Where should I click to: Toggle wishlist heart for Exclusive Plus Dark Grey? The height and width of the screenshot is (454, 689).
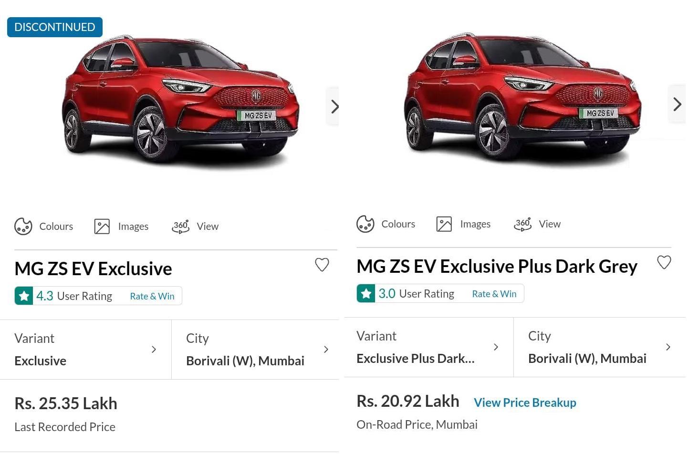[664, 262]
